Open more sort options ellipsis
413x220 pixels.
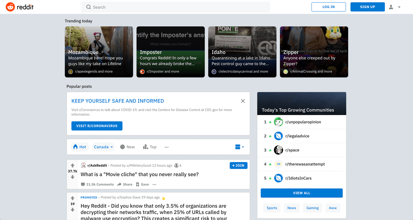coord(167,147)
